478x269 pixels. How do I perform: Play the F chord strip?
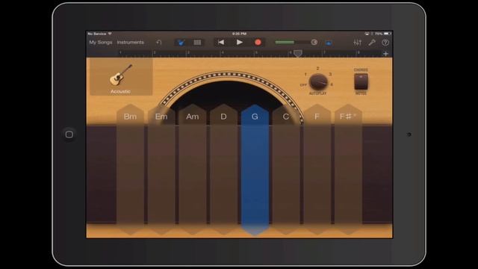coord(317,170)
